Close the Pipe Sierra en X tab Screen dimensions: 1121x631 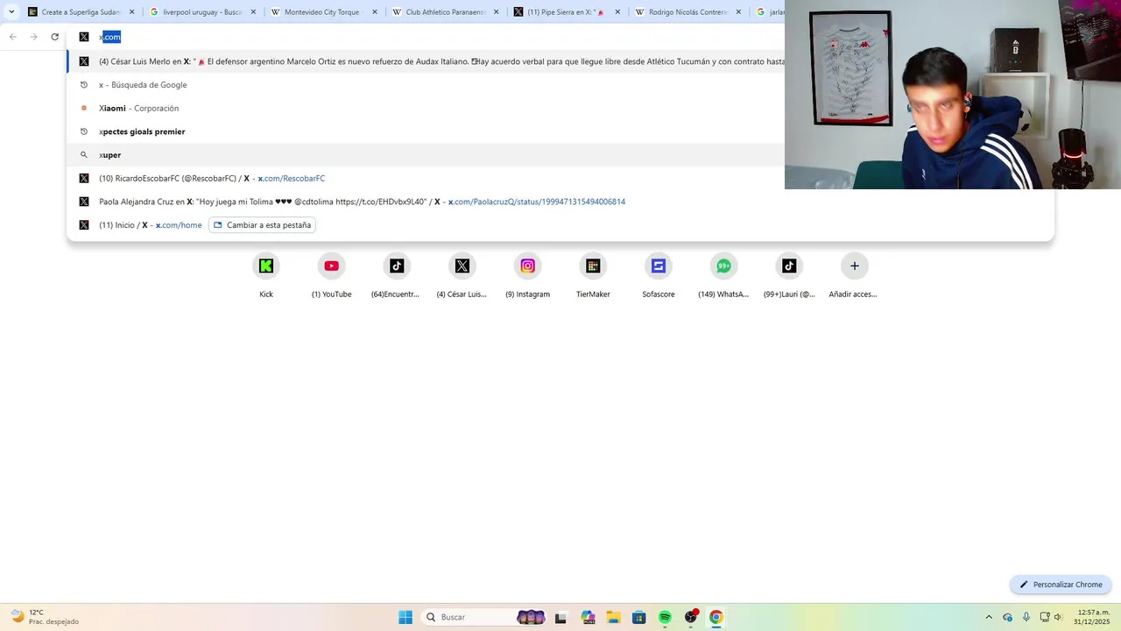tap(617, 12)
